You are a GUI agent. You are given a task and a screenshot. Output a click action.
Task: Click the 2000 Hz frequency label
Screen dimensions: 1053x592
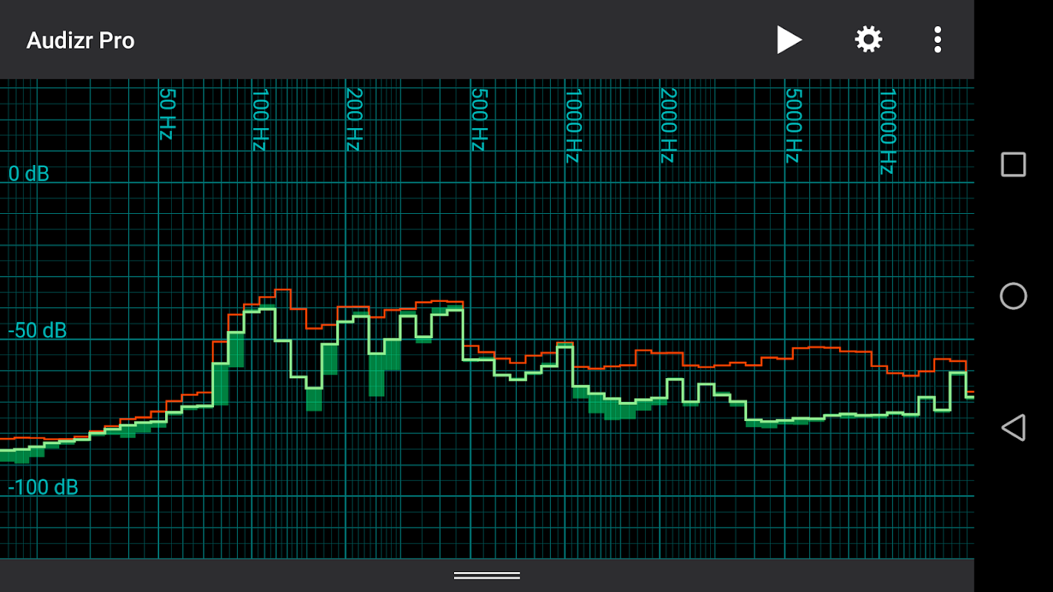669,126
